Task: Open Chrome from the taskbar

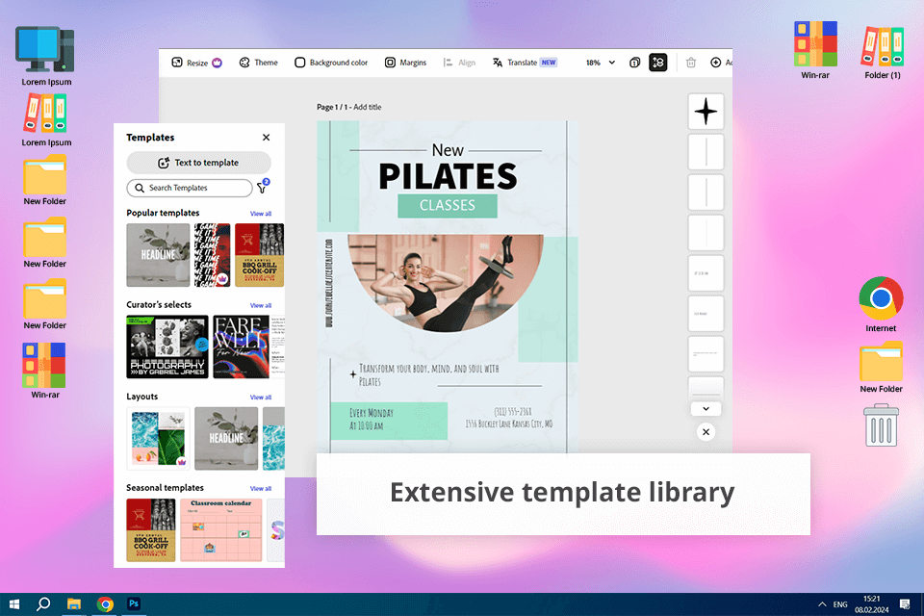Action: coord(105,604)
